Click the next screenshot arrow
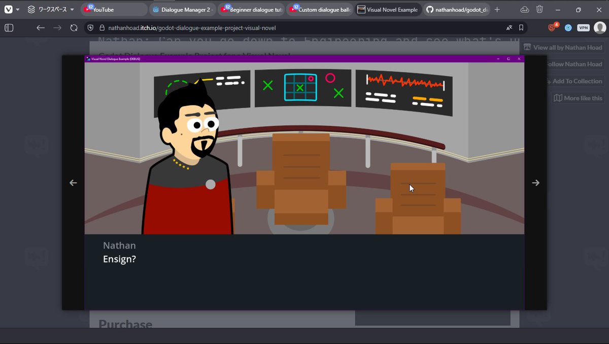The image size is (609, 344). (x=536, y=182)
